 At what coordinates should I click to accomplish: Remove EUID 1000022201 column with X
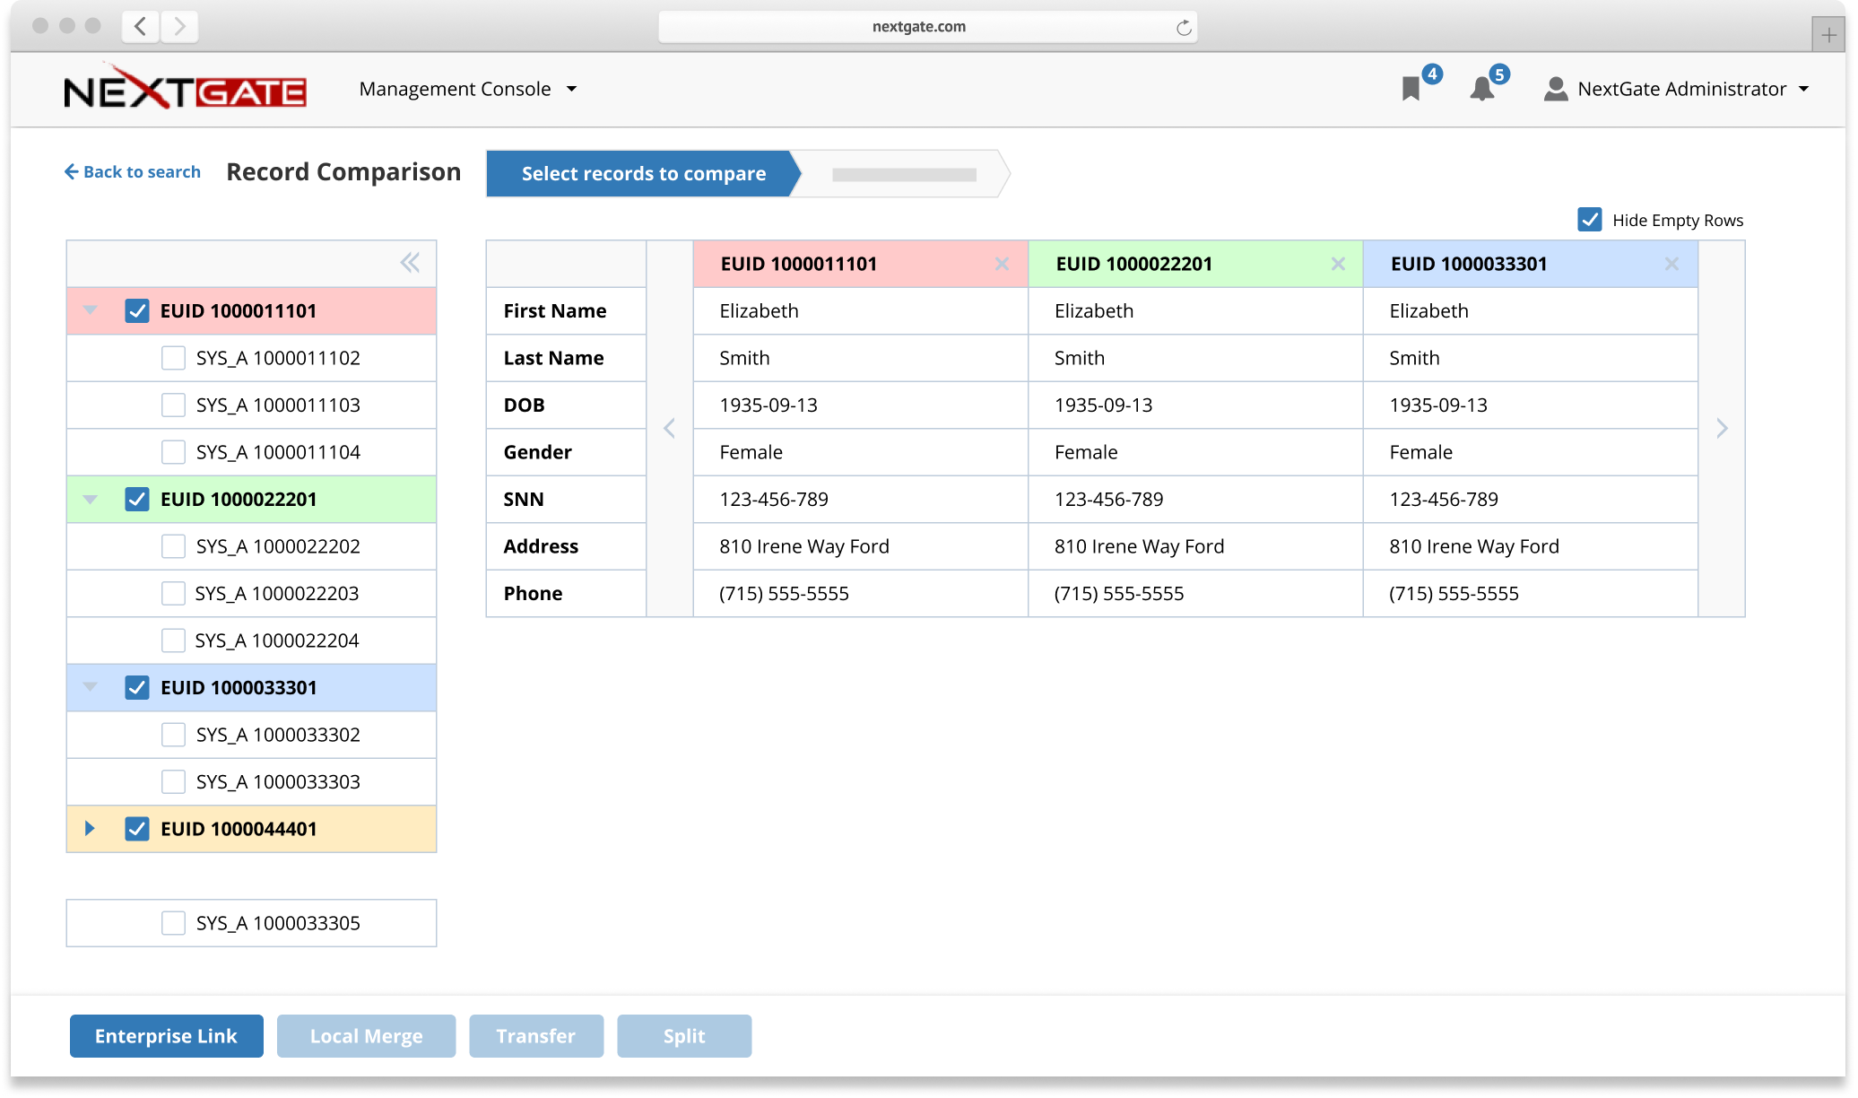point(1338,264)
